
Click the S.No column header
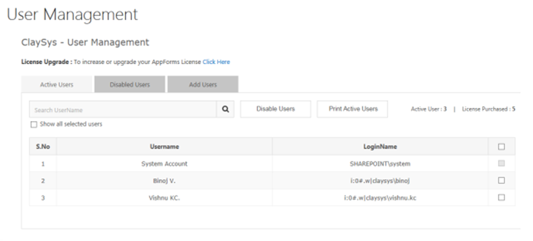tap(43, 147)
